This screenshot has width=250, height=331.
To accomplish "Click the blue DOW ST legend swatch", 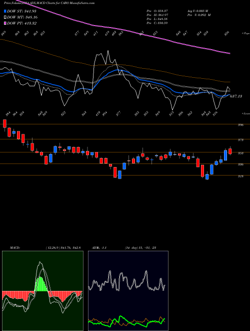I will coord(5,11).
